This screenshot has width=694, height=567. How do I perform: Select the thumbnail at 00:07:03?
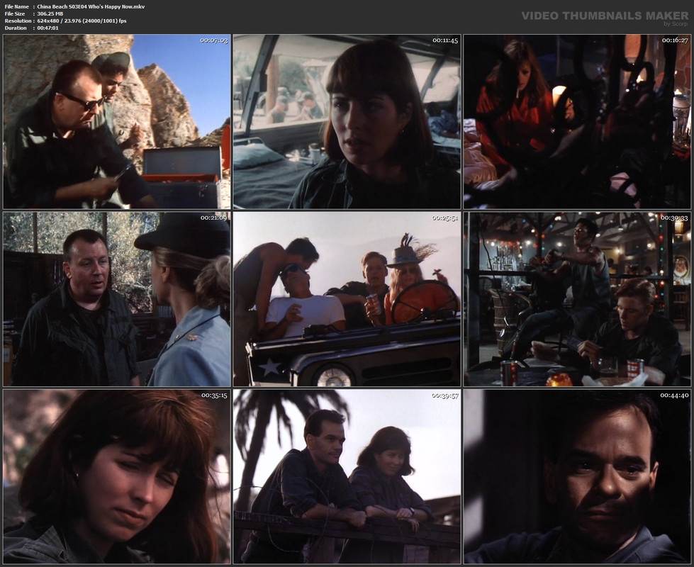117,122
